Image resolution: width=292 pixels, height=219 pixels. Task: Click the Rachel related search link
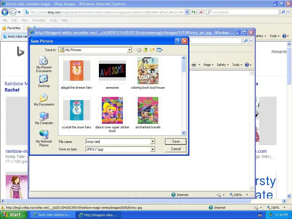pyautogui.click(x=12, y=90)
